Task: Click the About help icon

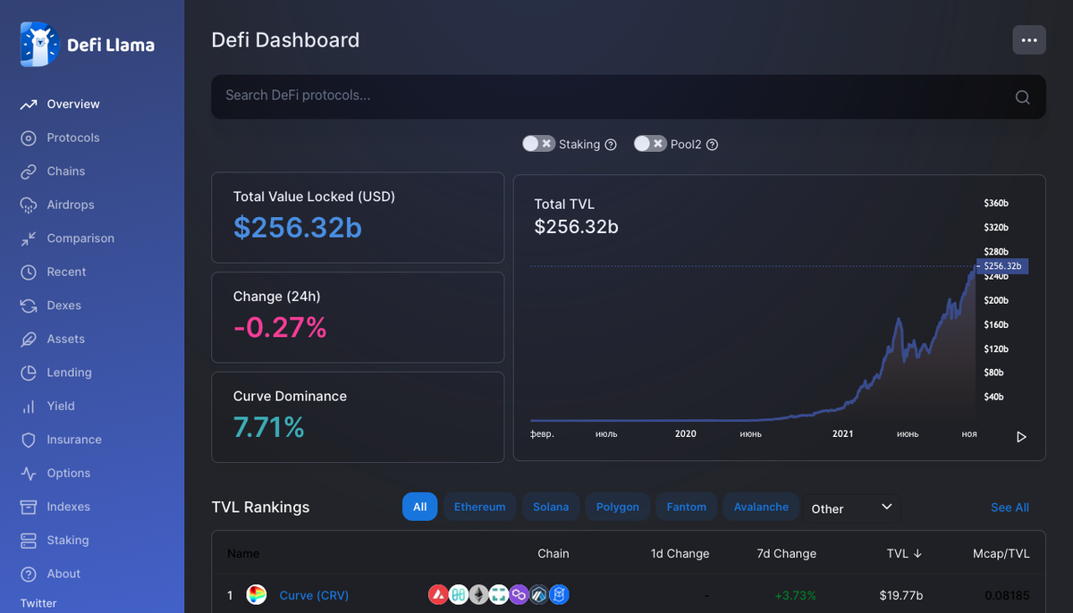Action: (x=29, y=574)
